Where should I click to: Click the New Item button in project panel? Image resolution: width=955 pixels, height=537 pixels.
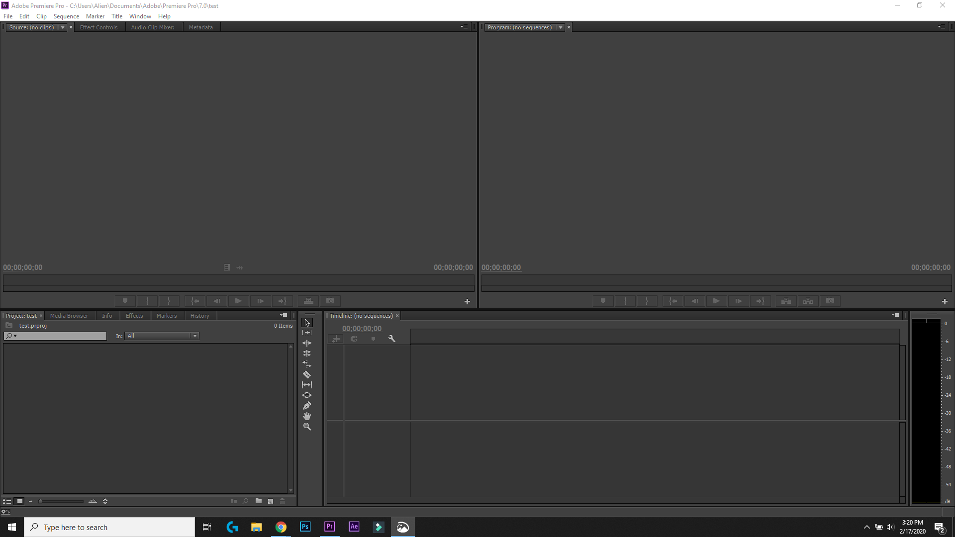tap(270, 501)
